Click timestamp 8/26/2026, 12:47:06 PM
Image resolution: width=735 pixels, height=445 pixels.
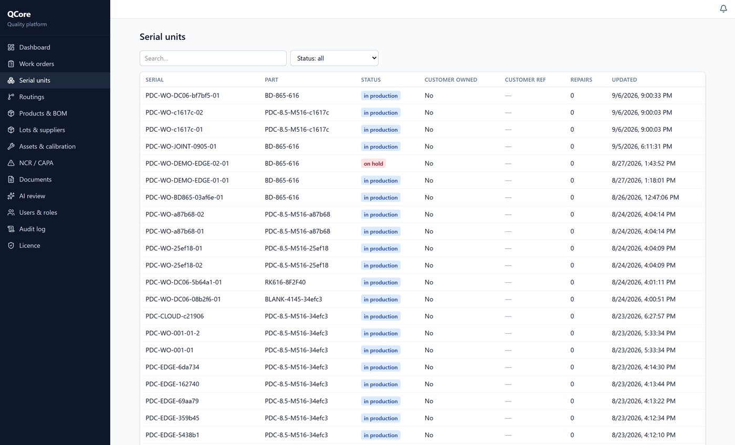point(645,197)
